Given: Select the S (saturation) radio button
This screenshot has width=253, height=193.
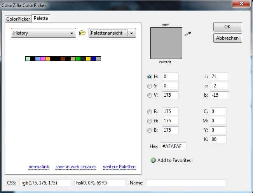Looking at the screenshot, I should click(x=150, y=86).
